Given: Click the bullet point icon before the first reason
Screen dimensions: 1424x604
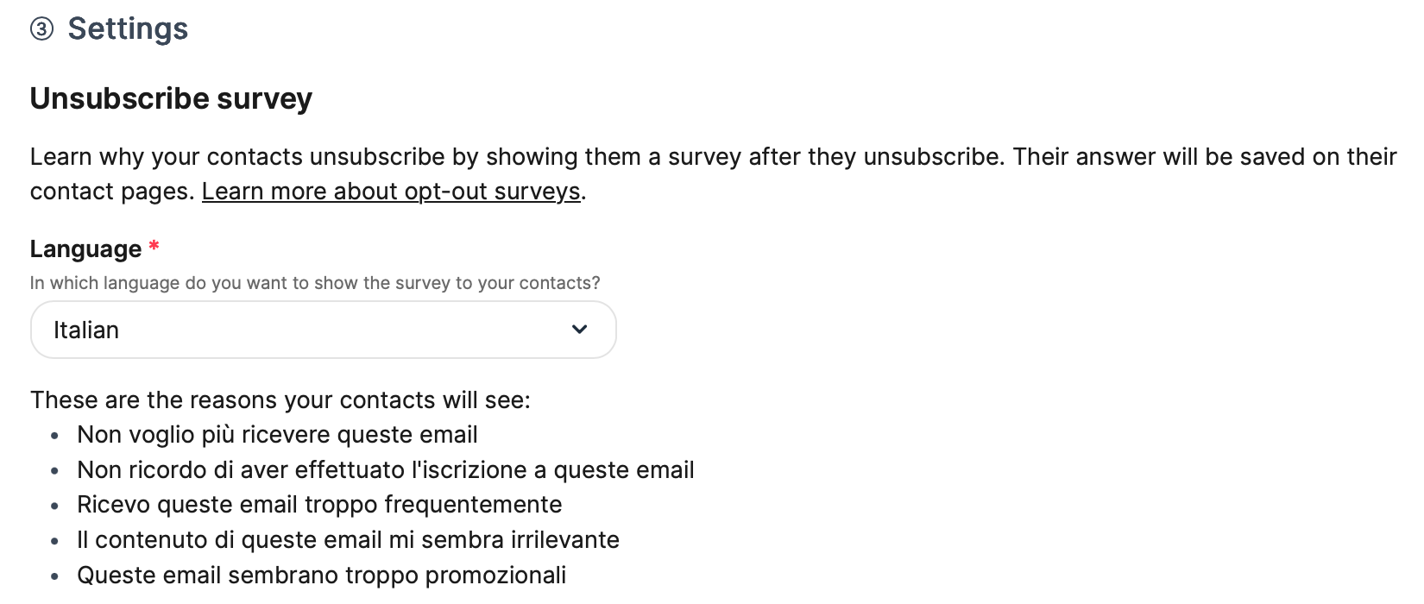Looking at the screenshot, I should [x=55, y=436].
